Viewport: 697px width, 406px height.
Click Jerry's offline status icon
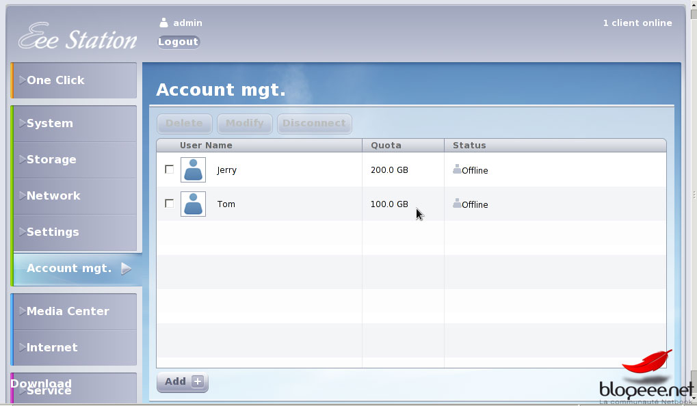click(457, 170)
